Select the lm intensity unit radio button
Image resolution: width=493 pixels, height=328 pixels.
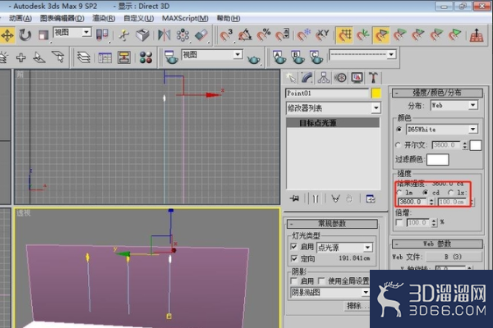coord(399,192)
